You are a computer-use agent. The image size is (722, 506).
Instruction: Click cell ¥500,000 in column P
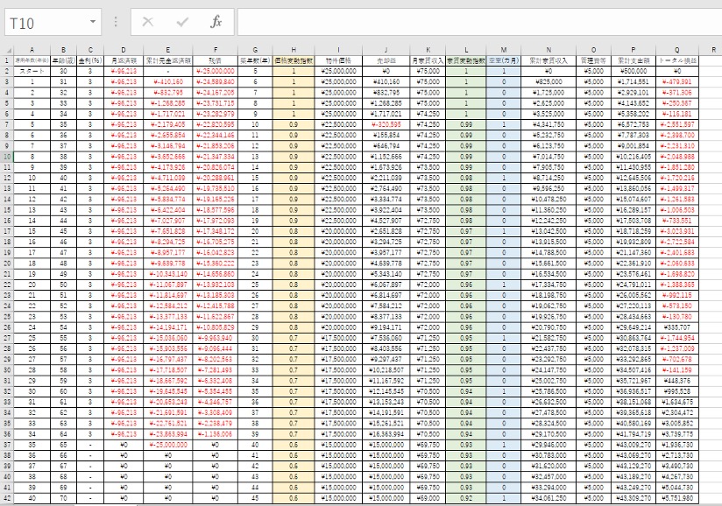634,71
